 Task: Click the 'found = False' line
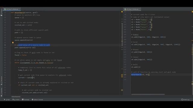(x=21, y=55)
